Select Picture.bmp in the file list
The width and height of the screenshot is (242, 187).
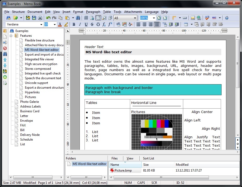pos(123,170)
